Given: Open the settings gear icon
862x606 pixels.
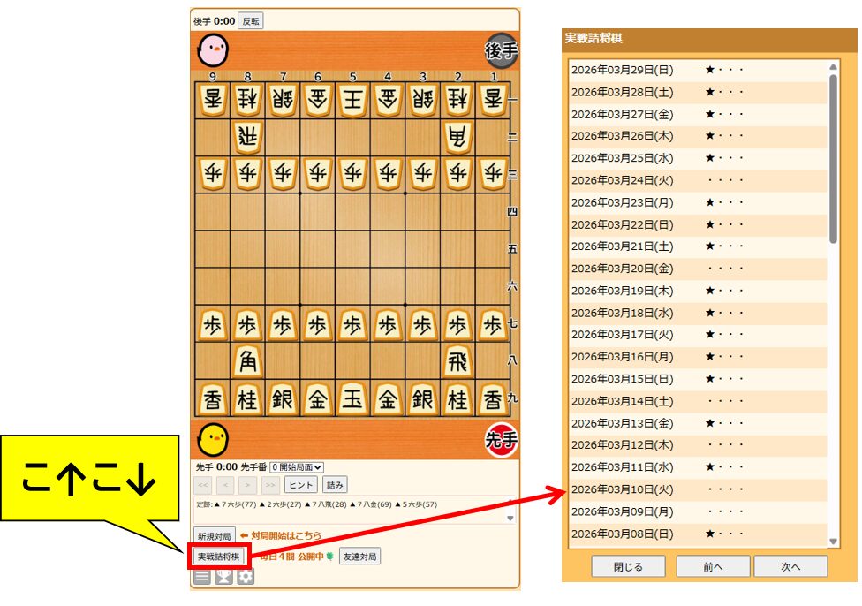Looking at the screenshot, I should click(x=245, y=577).
